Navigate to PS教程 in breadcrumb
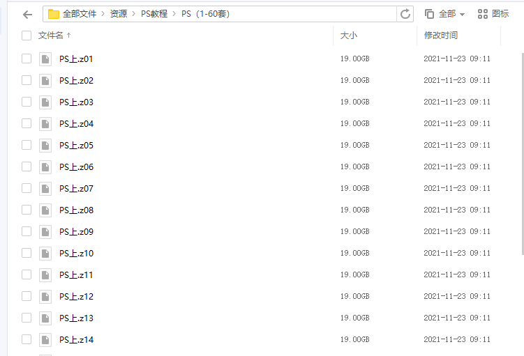 point(154,14)
